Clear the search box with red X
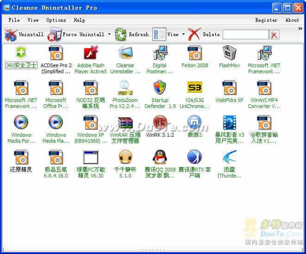The height and width of the screenshot is (254, 306). point(274,35)
